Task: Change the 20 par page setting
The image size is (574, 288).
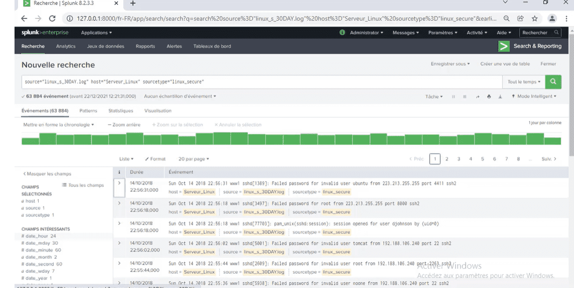Action: (x=194, y=159)
